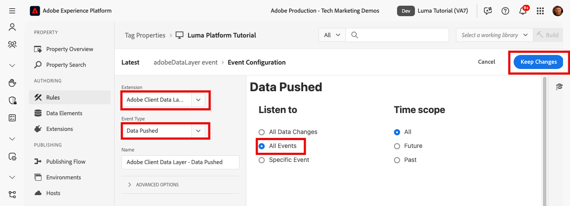Viewport: 570px width, 206px height.
Task: Open the graduation cap learning panel
Action: coord(559,87)
